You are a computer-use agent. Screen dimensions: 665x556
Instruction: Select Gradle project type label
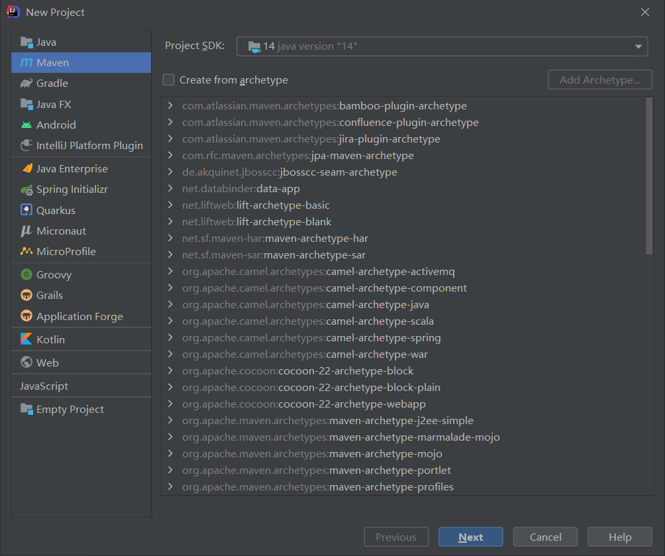(52, 83)
